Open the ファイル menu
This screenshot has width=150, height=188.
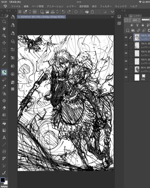16,6
